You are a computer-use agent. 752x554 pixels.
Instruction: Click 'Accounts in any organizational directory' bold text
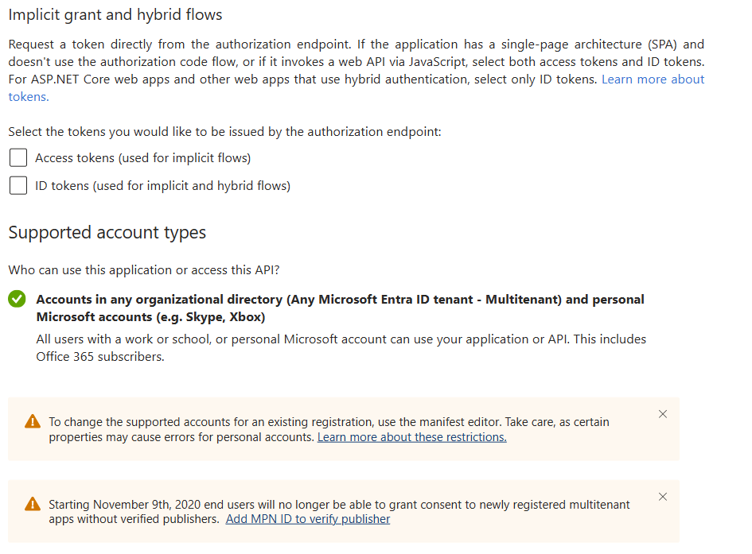340,308
